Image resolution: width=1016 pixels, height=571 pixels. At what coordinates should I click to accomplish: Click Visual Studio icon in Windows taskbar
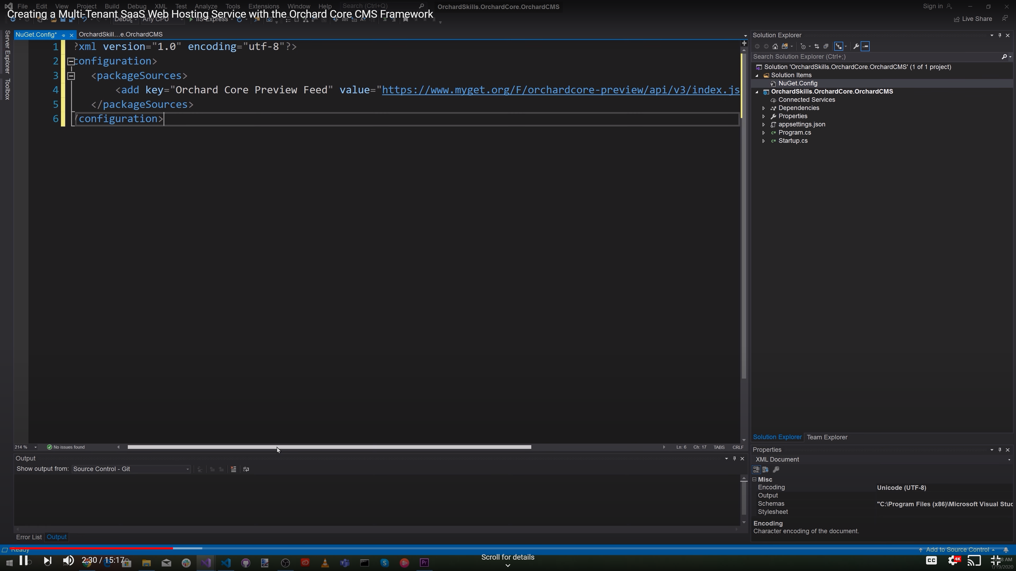(206, 563)
